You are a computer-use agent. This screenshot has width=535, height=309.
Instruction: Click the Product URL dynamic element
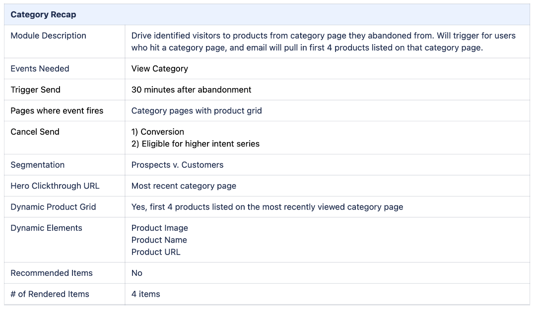tap(156, 252)
